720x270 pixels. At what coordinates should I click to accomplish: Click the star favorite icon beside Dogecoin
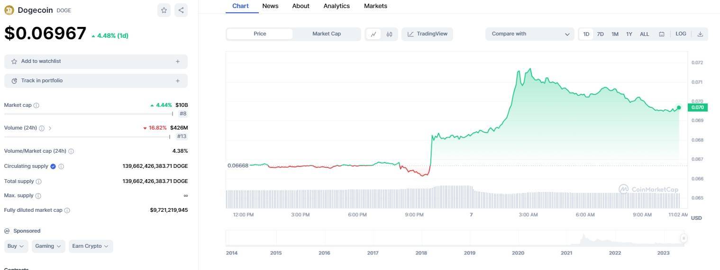click(164, 10)
